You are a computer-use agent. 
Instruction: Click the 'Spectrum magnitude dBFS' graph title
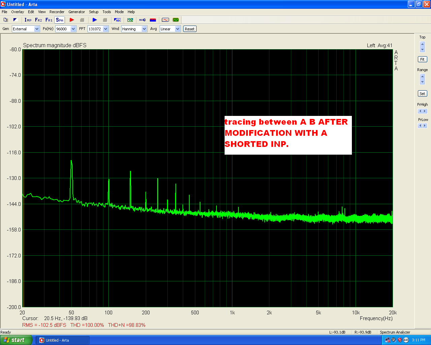click(x=55, y=45)
